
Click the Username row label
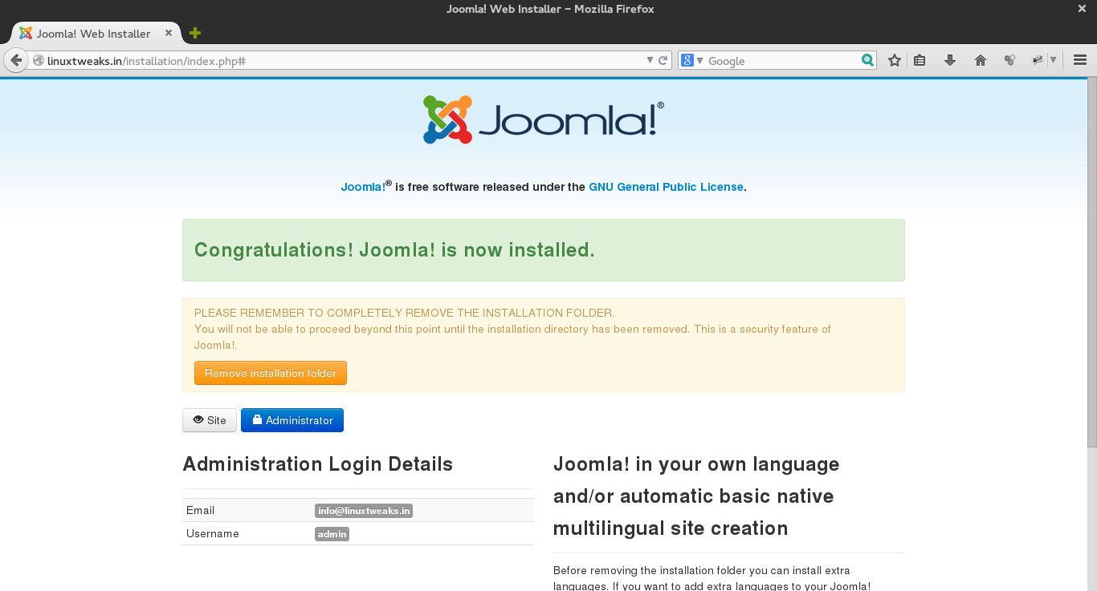213,533
